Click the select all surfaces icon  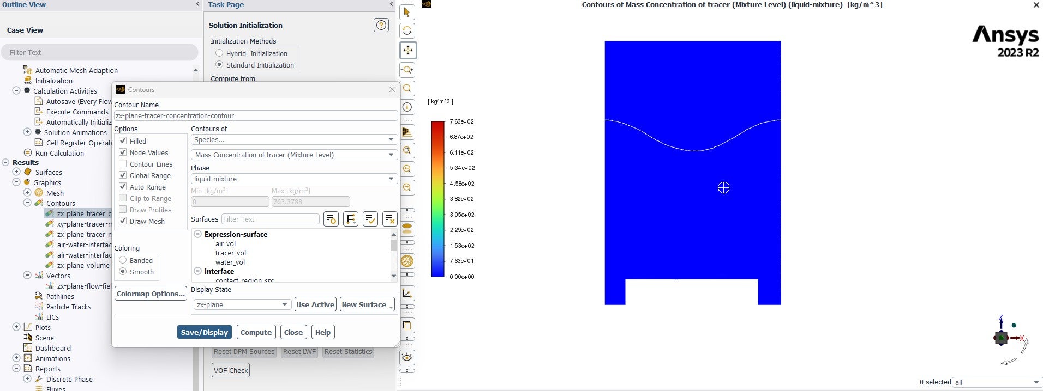[370, 219]
